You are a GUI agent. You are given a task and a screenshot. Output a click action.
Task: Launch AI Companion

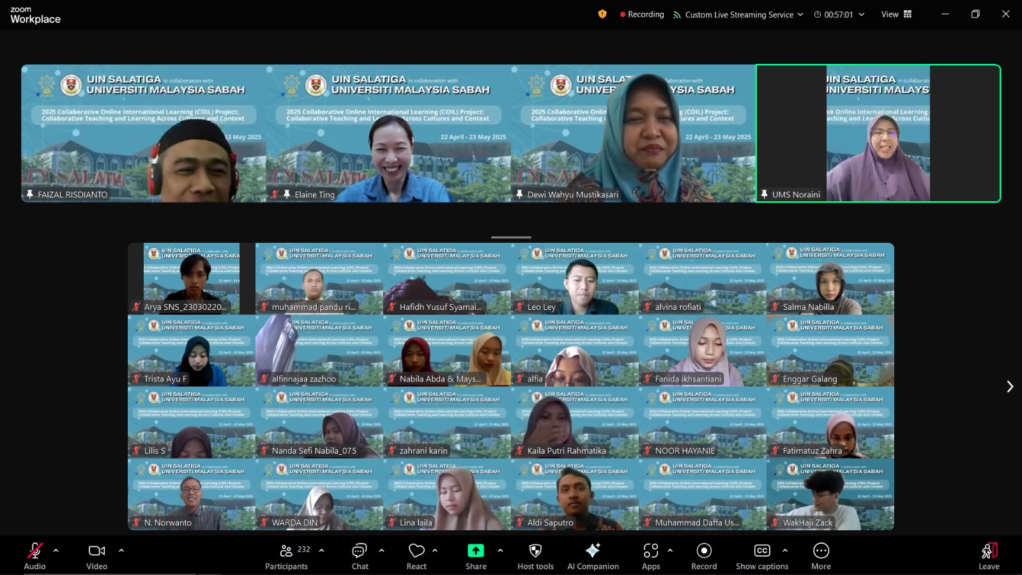(x=593, y=556)
